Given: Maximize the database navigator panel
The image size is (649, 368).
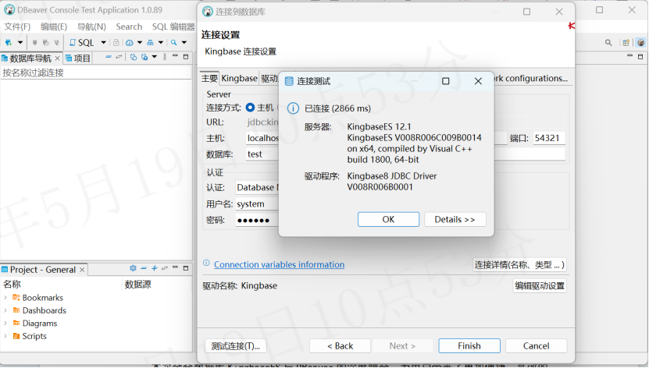Looking at the screenshot, I should pyautogui.click(x=186, y=57).
